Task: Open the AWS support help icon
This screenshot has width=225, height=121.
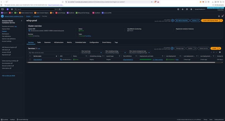Action: (x=187, y=9)
